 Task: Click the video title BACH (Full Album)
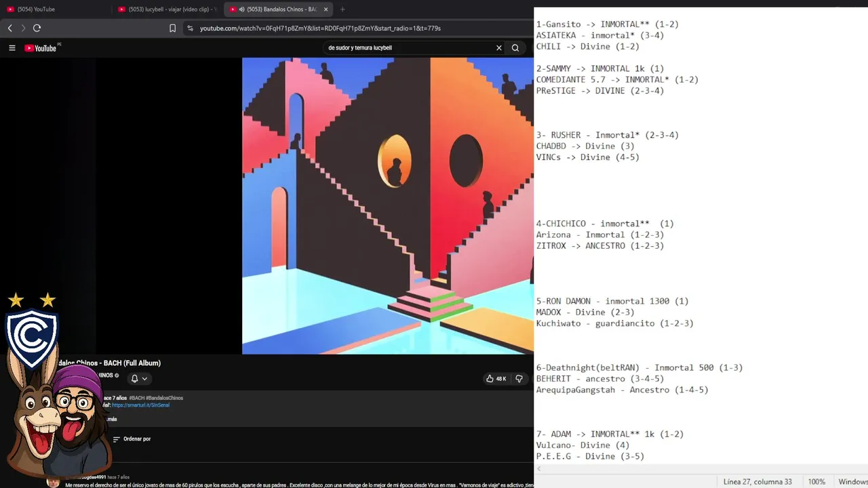[108, 363]
